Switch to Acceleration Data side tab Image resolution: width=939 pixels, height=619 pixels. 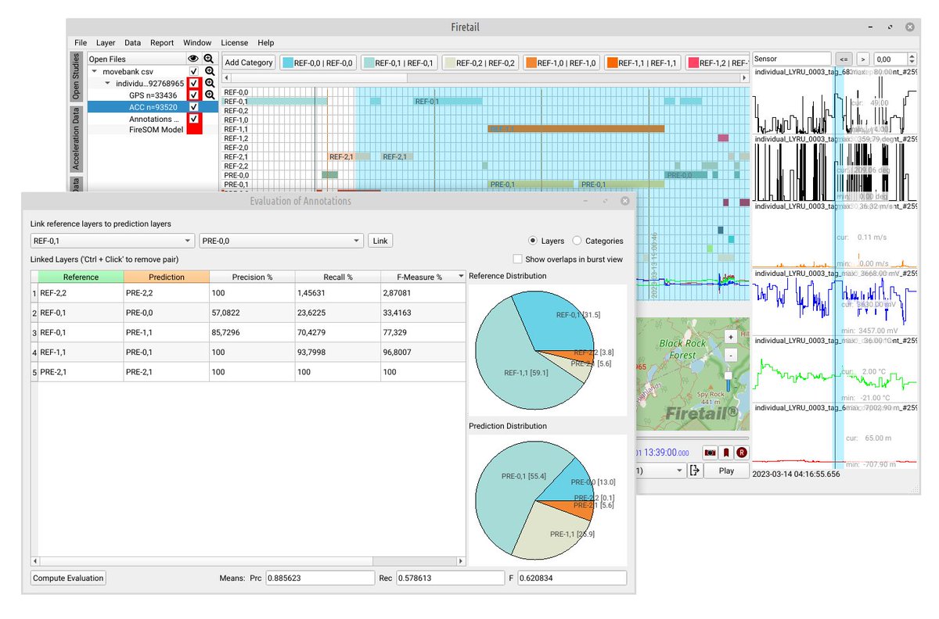tap(76, 138)
